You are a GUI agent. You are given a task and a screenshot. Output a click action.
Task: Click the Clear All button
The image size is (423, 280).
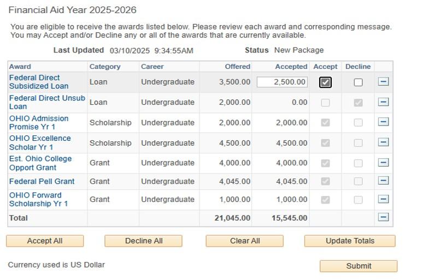244,241
